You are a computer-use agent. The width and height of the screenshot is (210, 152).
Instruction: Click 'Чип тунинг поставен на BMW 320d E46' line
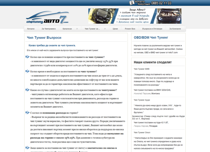[152, 90]
